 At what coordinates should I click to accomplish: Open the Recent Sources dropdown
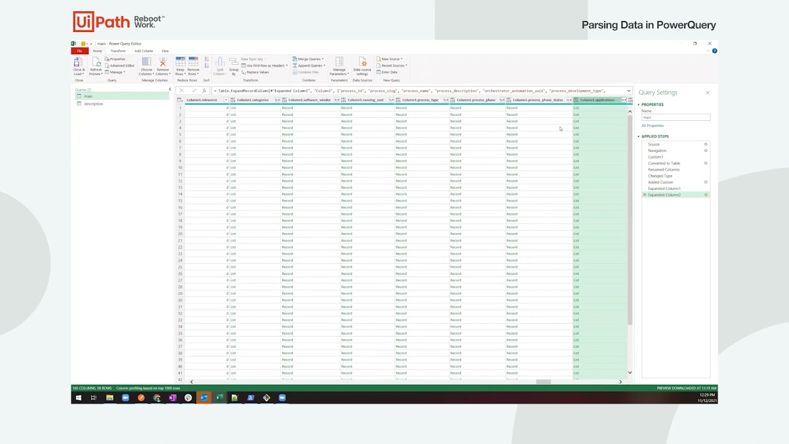pyautogui.click(x=393, y=65)
